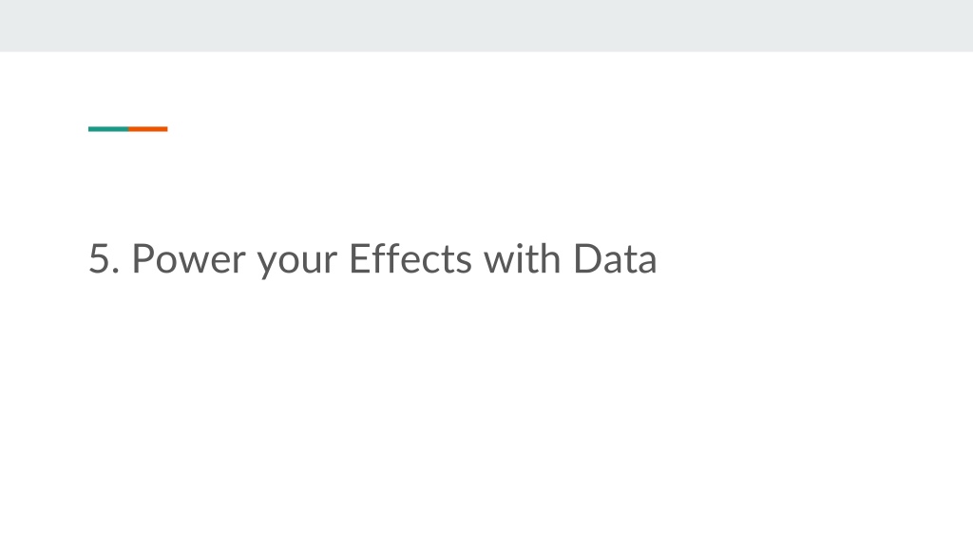Click the word "Effects" in the heading
Screen dimensions: 973x547
point(410,258)
